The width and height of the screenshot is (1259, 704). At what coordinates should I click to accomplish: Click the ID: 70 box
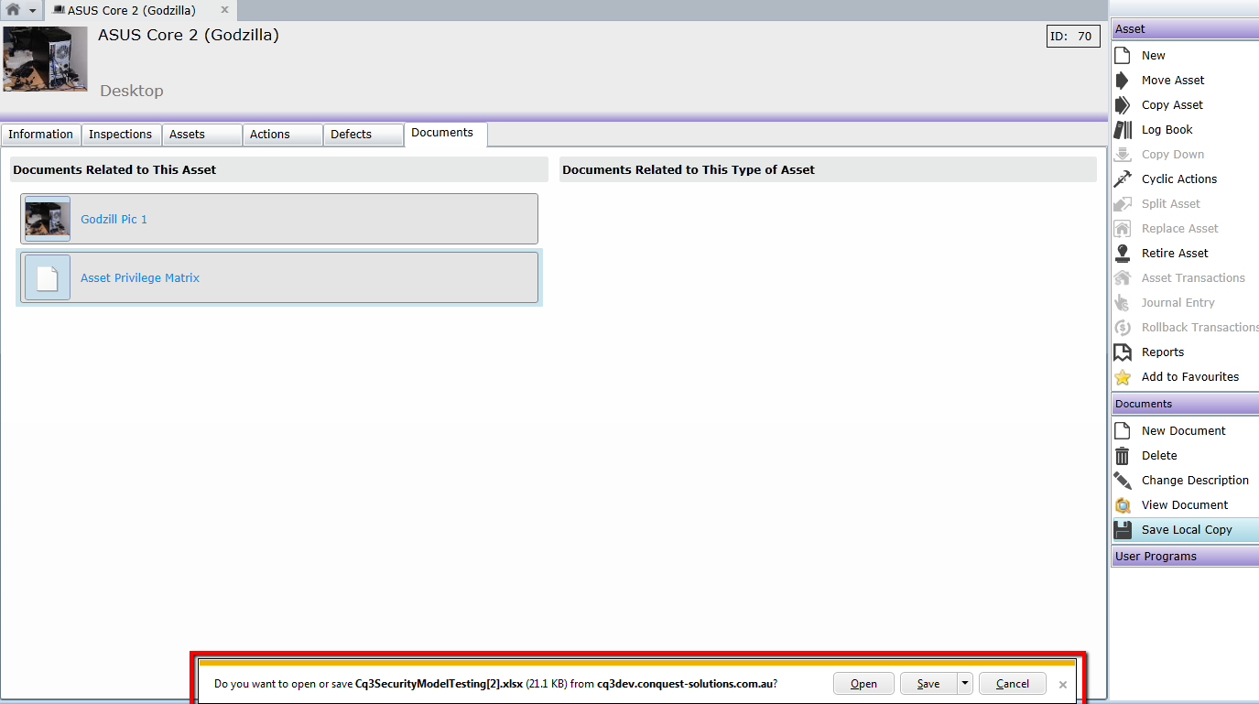pos(1073,36)
